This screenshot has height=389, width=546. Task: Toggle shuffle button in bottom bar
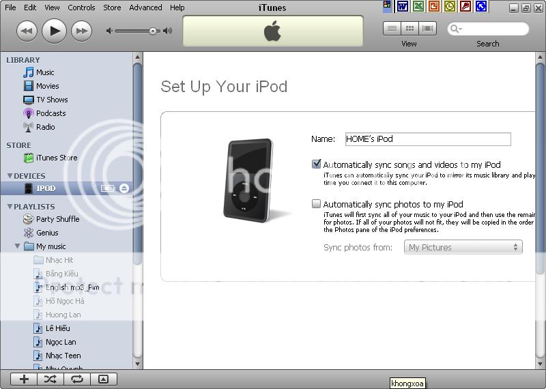click(51, 379)
